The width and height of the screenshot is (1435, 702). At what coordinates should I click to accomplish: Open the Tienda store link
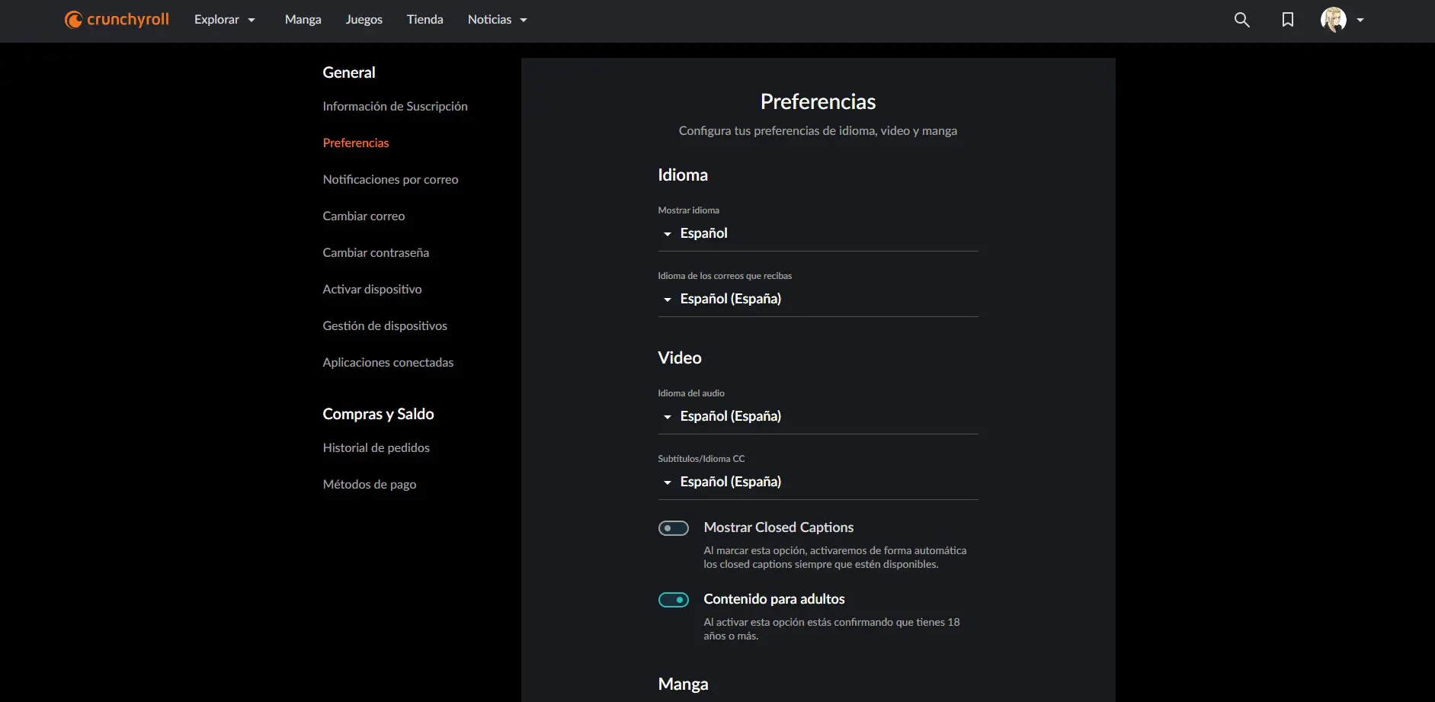tap(425, 20)
